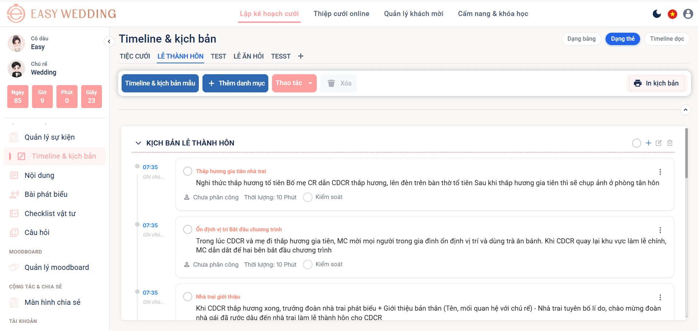This screenshot has height=331, width=698.
Task: Click the Easy Wedding logo
Action: tap(62, 14)
